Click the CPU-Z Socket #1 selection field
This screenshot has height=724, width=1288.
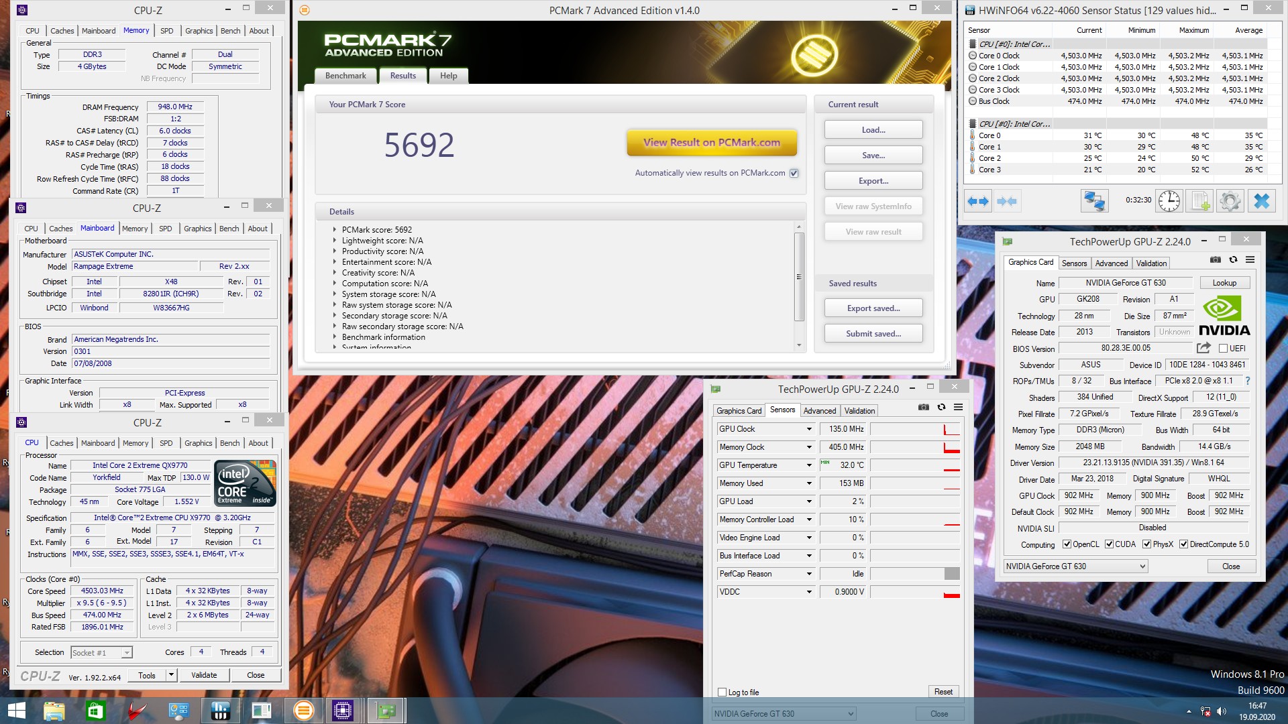pyautogui.click(x=101, y=652)
